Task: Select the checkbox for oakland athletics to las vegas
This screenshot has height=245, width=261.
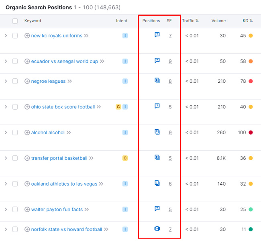Action: (15, 184)
